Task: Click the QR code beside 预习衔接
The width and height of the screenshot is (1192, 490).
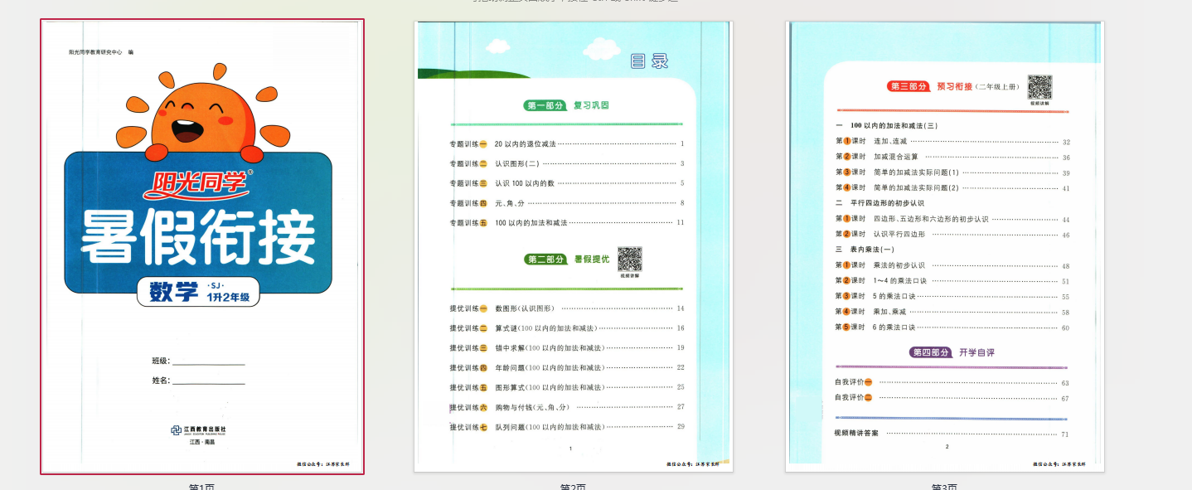Action: click(1039, 87)
